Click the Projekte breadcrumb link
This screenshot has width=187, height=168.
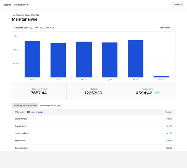pos(7,5)
